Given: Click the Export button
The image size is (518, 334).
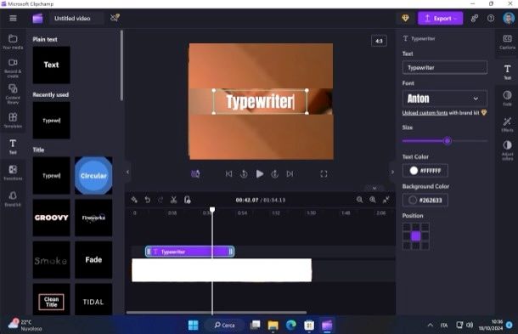Looking at the screenshot, I should click(x=440, y=18).
